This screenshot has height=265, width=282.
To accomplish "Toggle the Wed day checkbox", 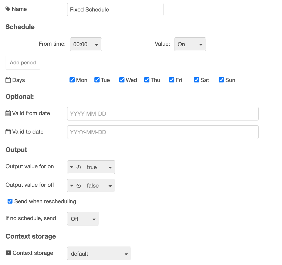I will coord(122,80).
